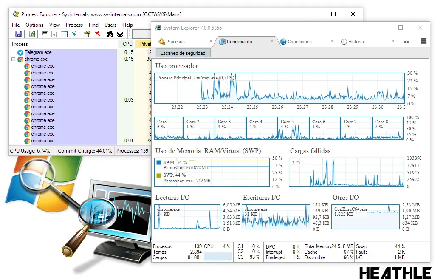Close the Procesos tab with its X
Viewport: 435px width, 280px height.
[211, 41]
